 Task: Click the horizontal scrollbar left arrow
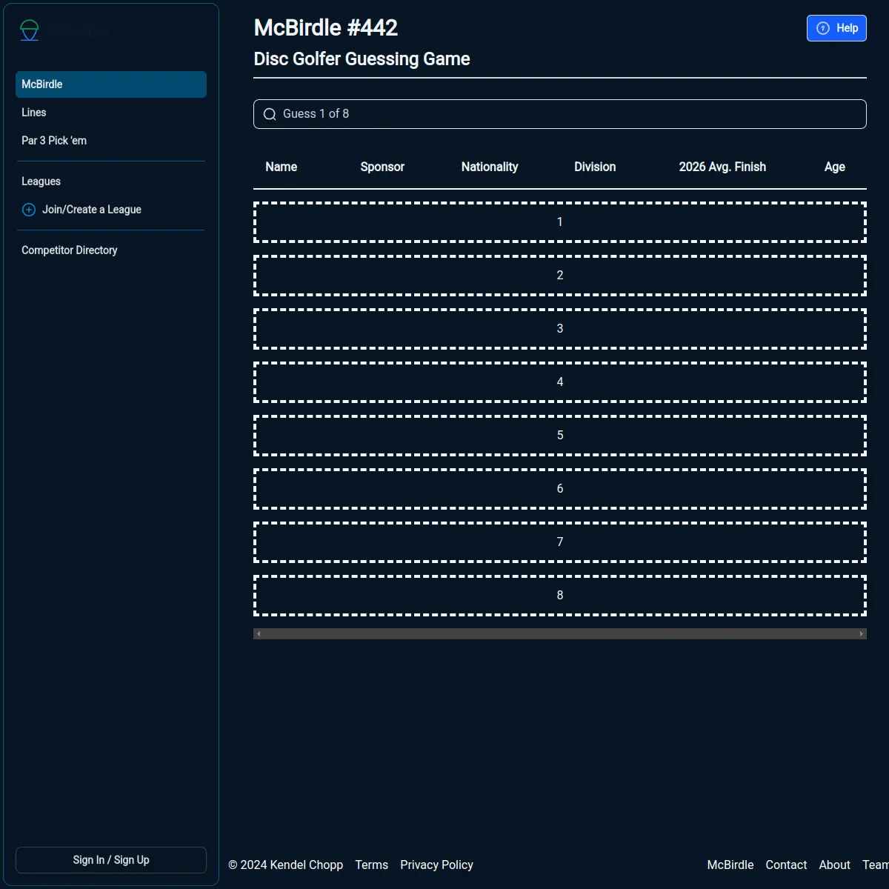click(x=259, y=634)
